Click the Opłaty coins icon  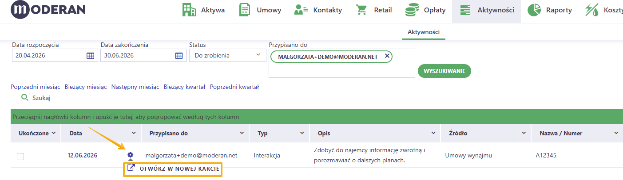(412, 10)
